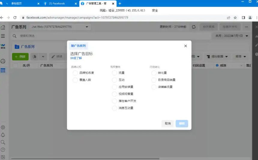Image resolution: width=258 pixels, height=160 pixels.
Task: Click the refresh data icon
Action: [x=194, y=27]
